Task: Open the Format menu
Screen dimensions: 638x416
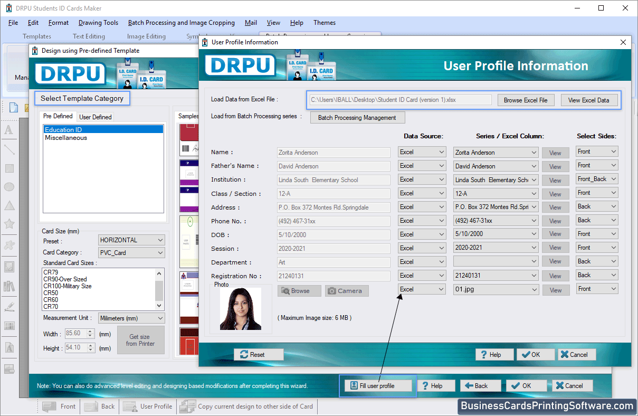Action: pyautogui.click(x=59, y=23)
